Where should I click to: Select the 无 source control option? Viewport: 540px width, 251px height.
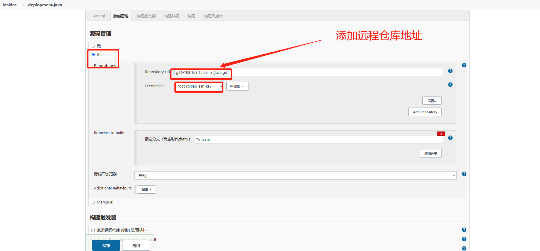[x=93, y=46]
